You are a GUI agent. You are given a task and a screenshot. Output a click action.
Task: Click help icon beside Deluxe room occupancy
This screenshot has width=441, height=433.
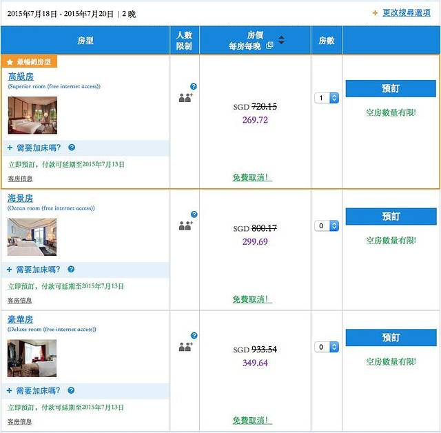[x=194, y=336]
